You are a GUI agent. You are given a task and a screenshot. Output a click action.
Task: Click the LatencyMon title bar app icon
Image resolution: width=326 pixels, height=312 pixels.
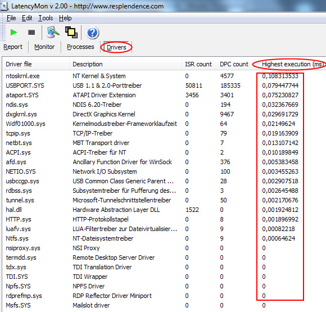tap(4, 6)
